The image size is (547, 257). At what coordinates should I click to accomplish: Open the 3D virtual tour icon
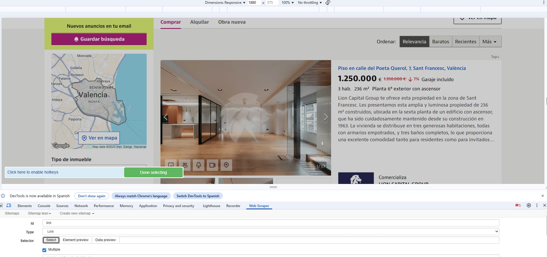[x=185, y=165]
